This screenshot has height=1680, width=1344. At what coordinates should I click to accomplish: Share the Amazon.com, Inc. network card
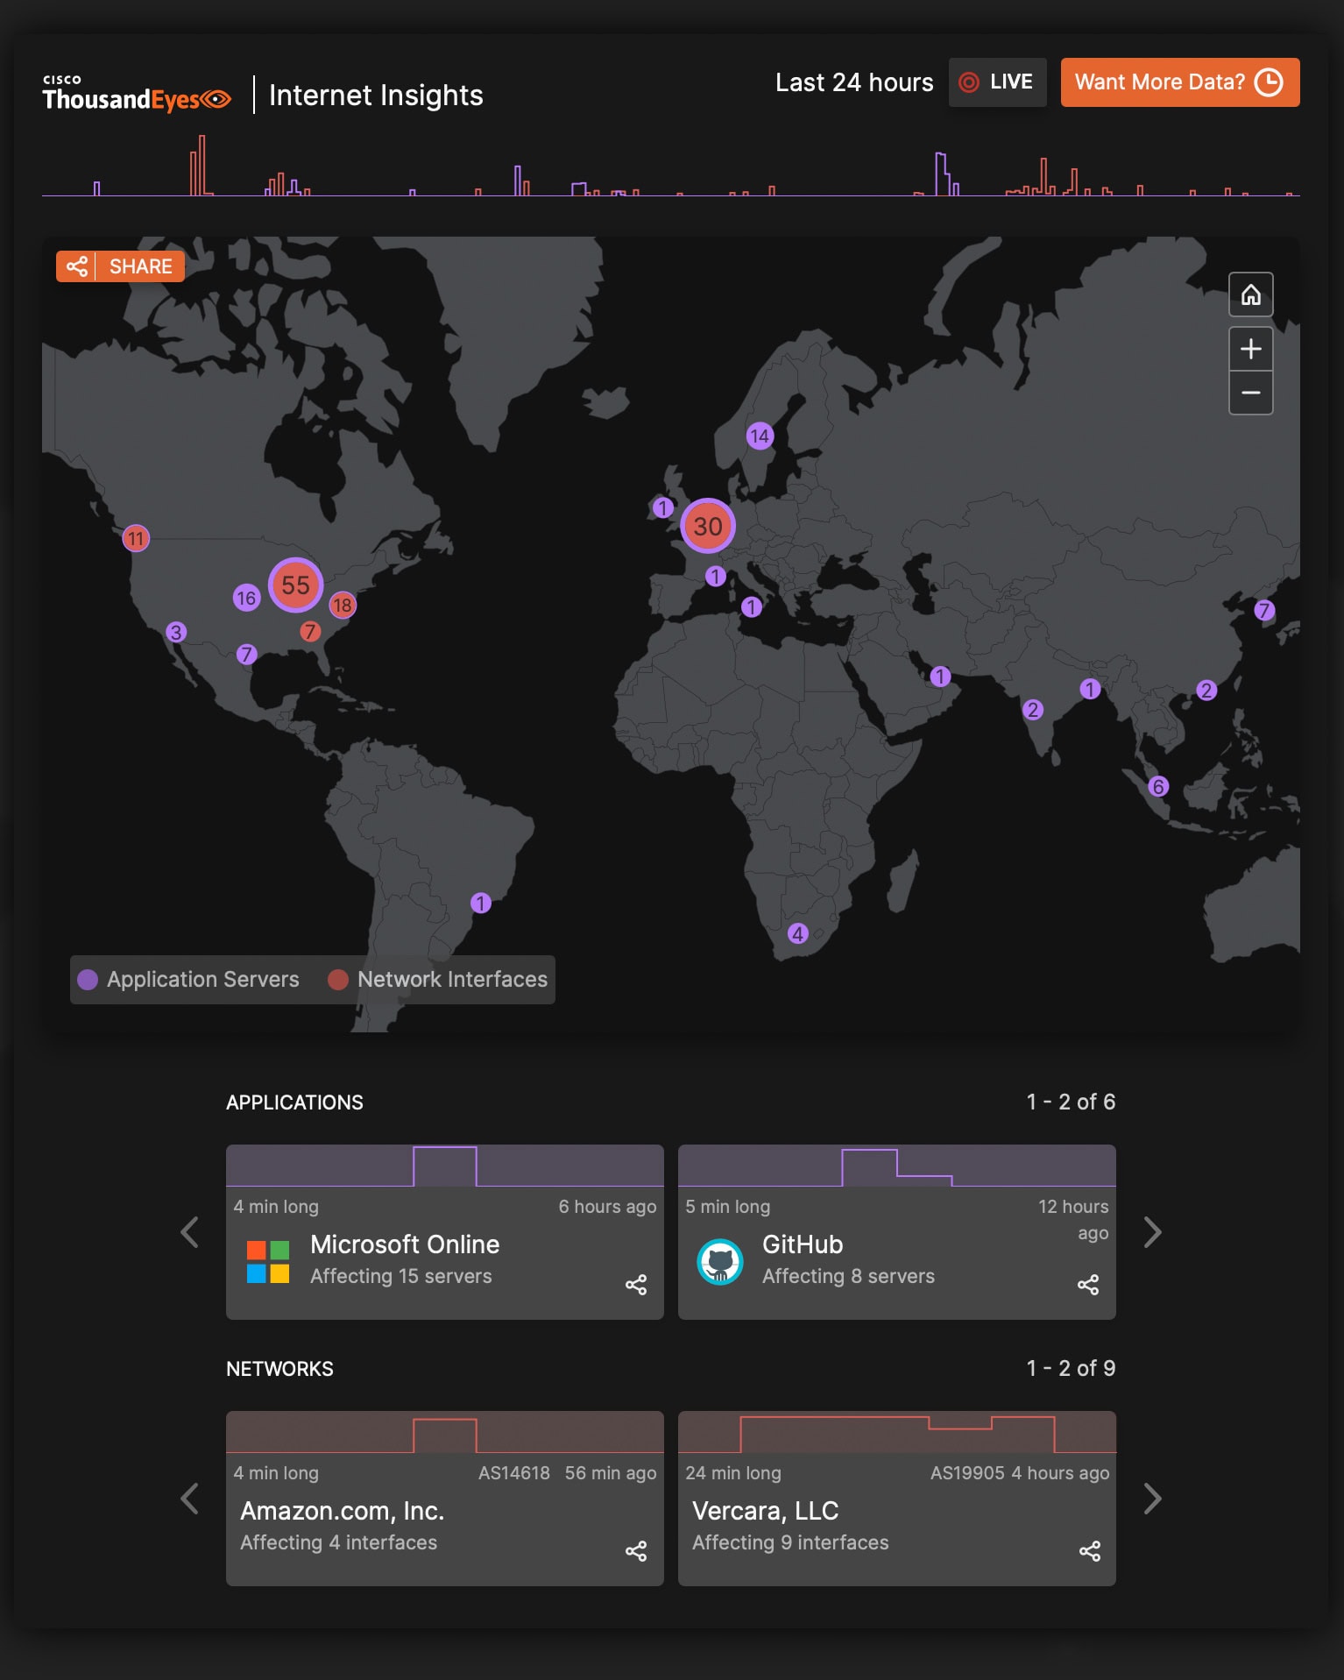coord(636,1551)
